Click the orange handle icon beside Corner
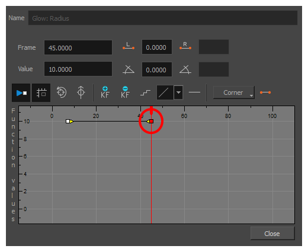Image resolution: width=308 pixels, height=252 pixels. [x=265, y=92]
